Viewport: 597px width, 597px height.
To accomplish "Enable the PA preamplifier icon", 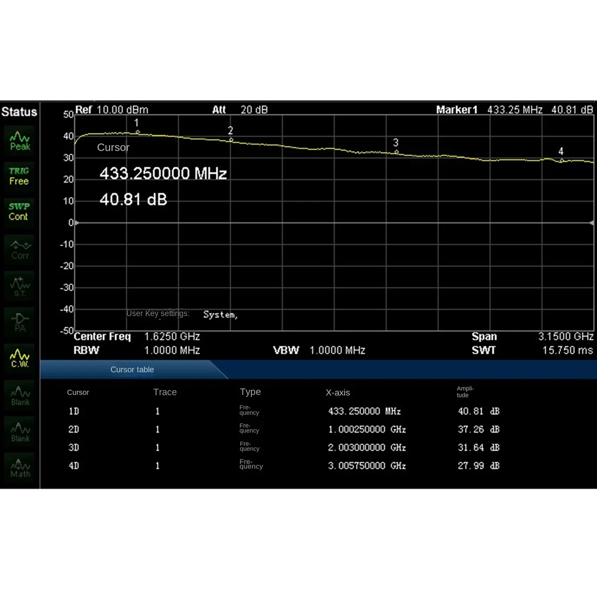I will 20,322.
